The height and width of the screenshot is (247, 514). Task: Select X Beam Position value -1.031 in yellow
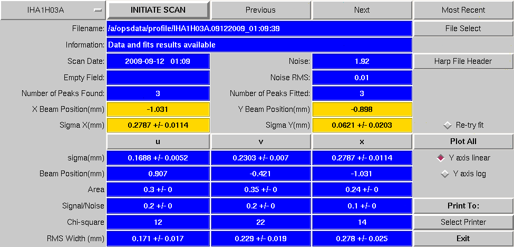tap(158, 109)
